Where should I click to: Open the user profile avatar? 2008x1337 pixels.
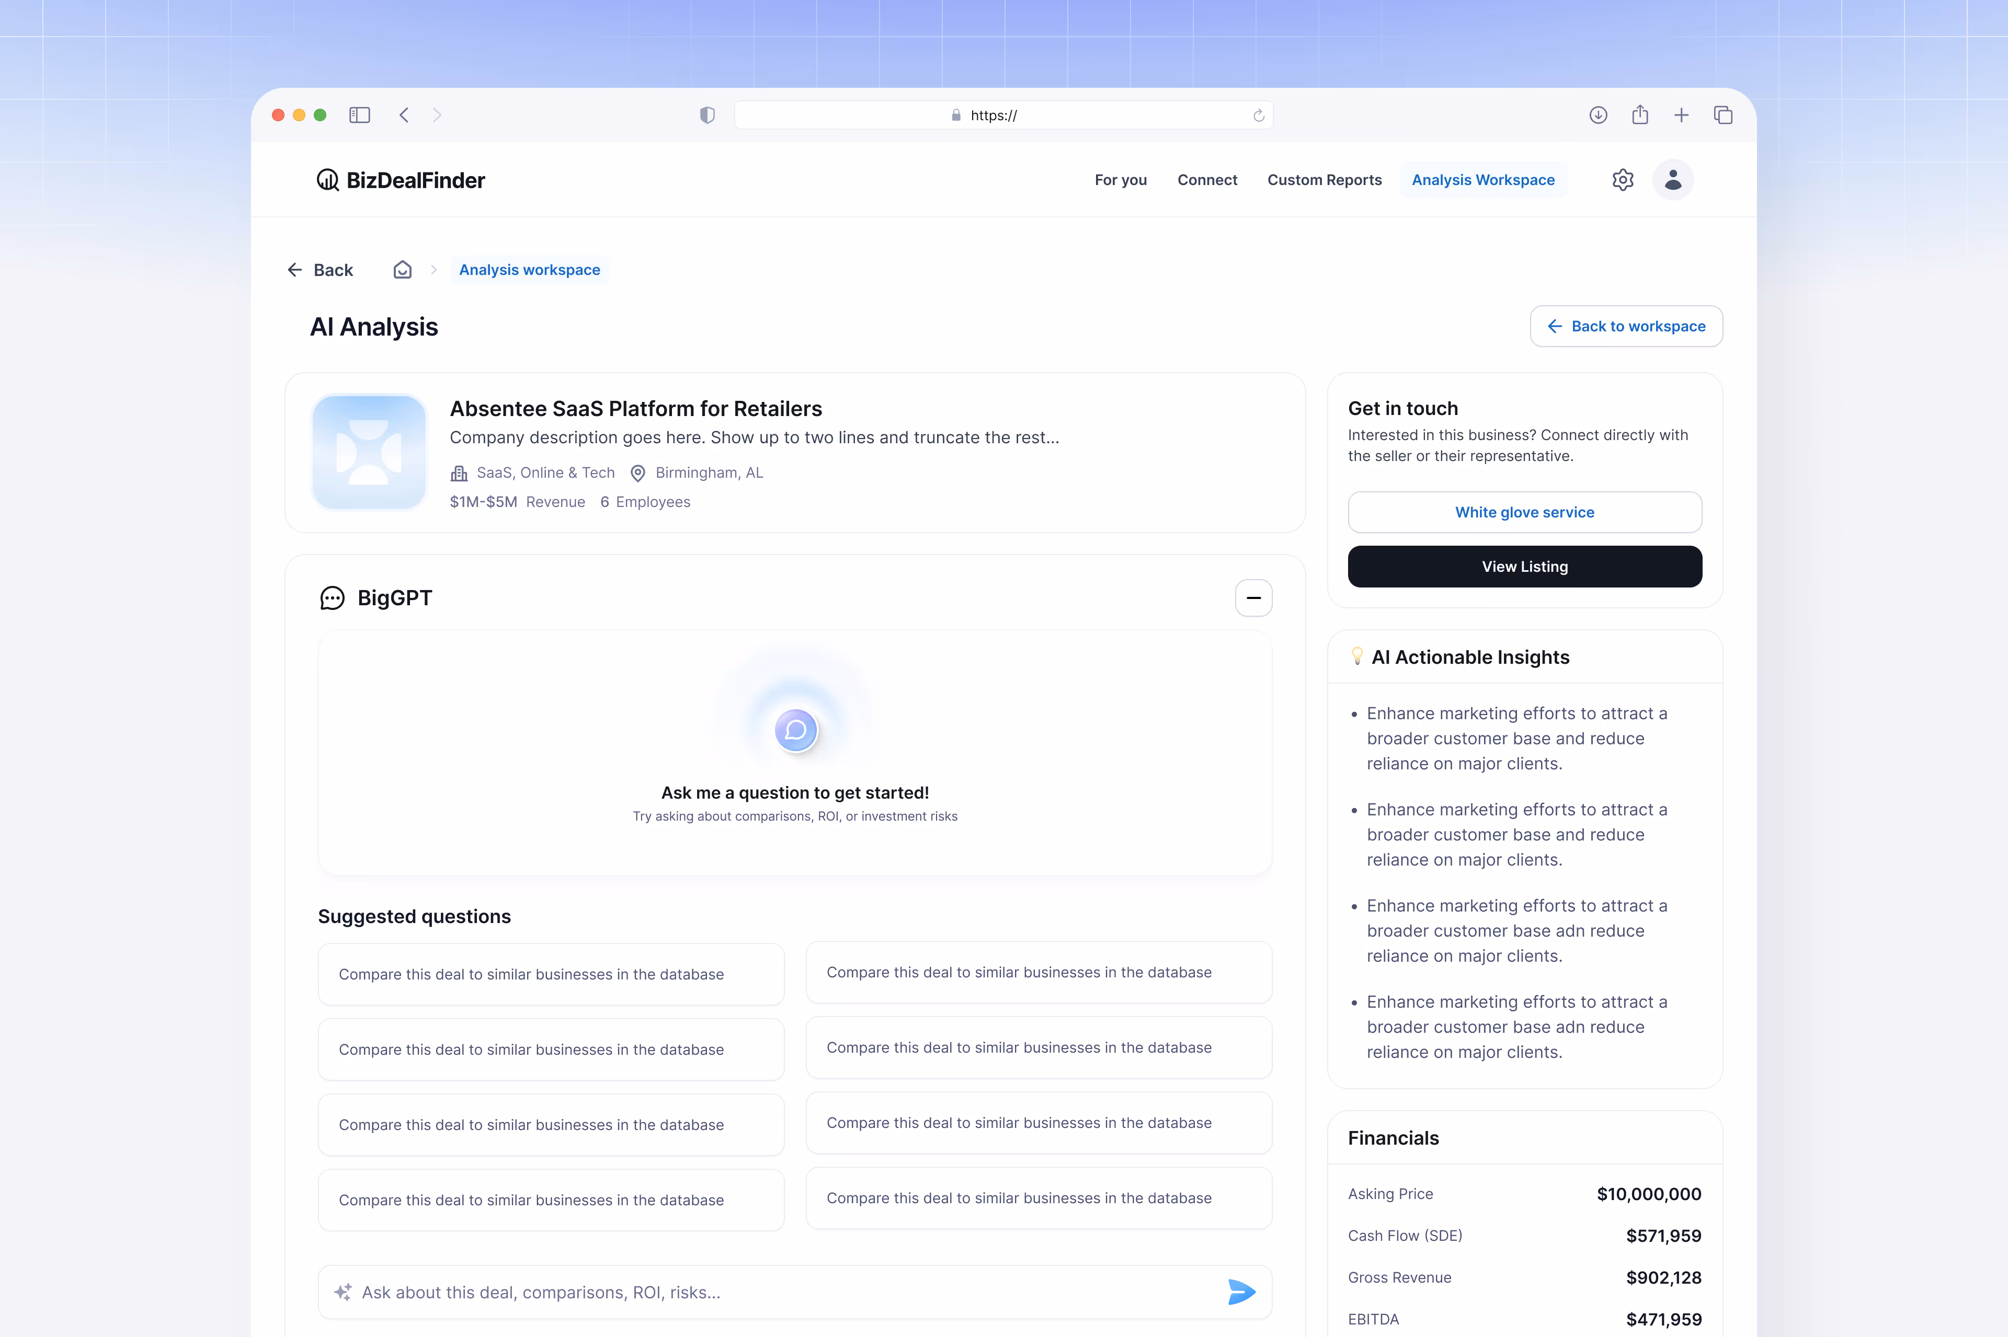(1673, 180)
